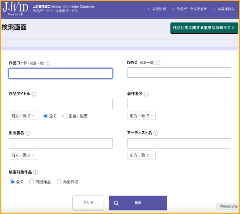Screen dimensions: 240x214
Task: Focus the 出版者名 input field
Action: [61, 143]
